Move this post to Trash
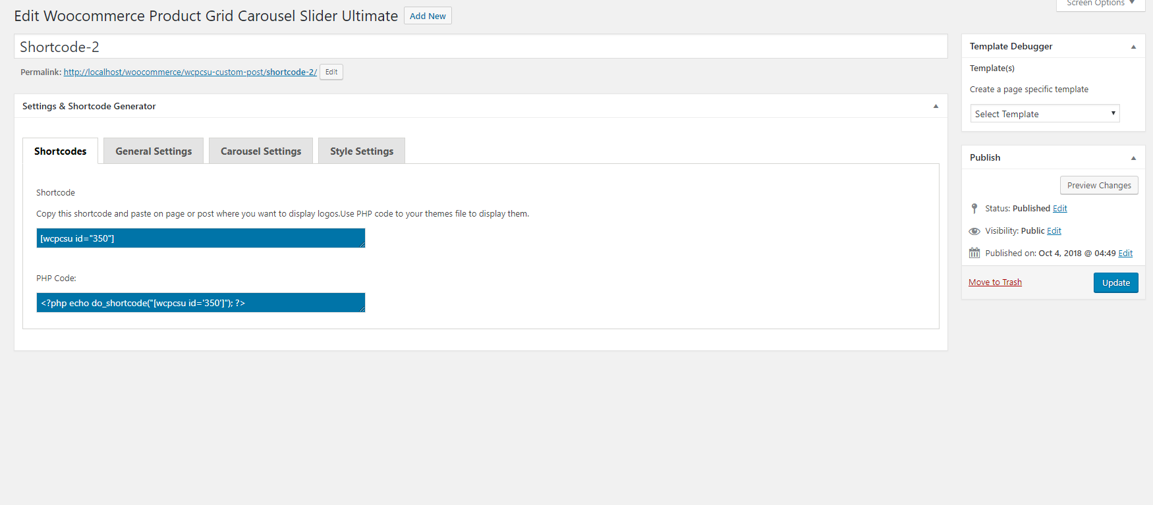The image size is (1153, 505). (x=995, y=282)
